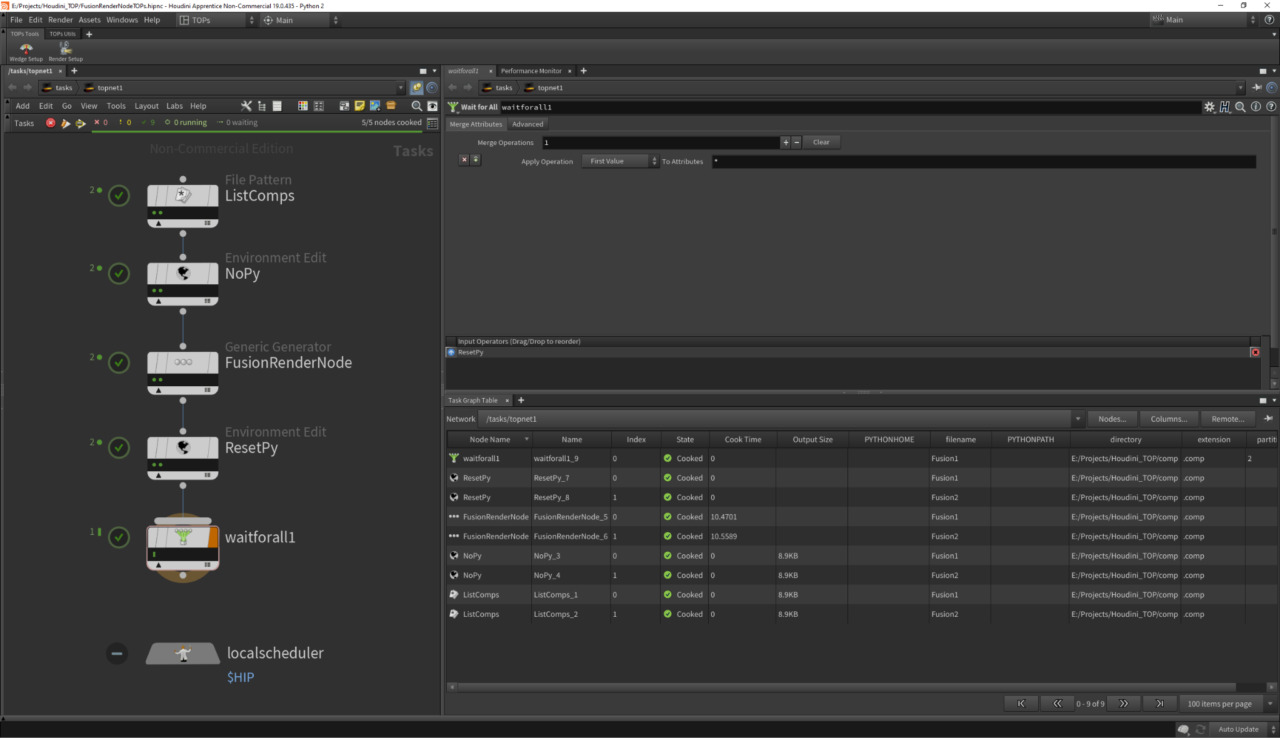Open the TOPs desktop dropdown
1280x738 pixels.
[216, 20]
